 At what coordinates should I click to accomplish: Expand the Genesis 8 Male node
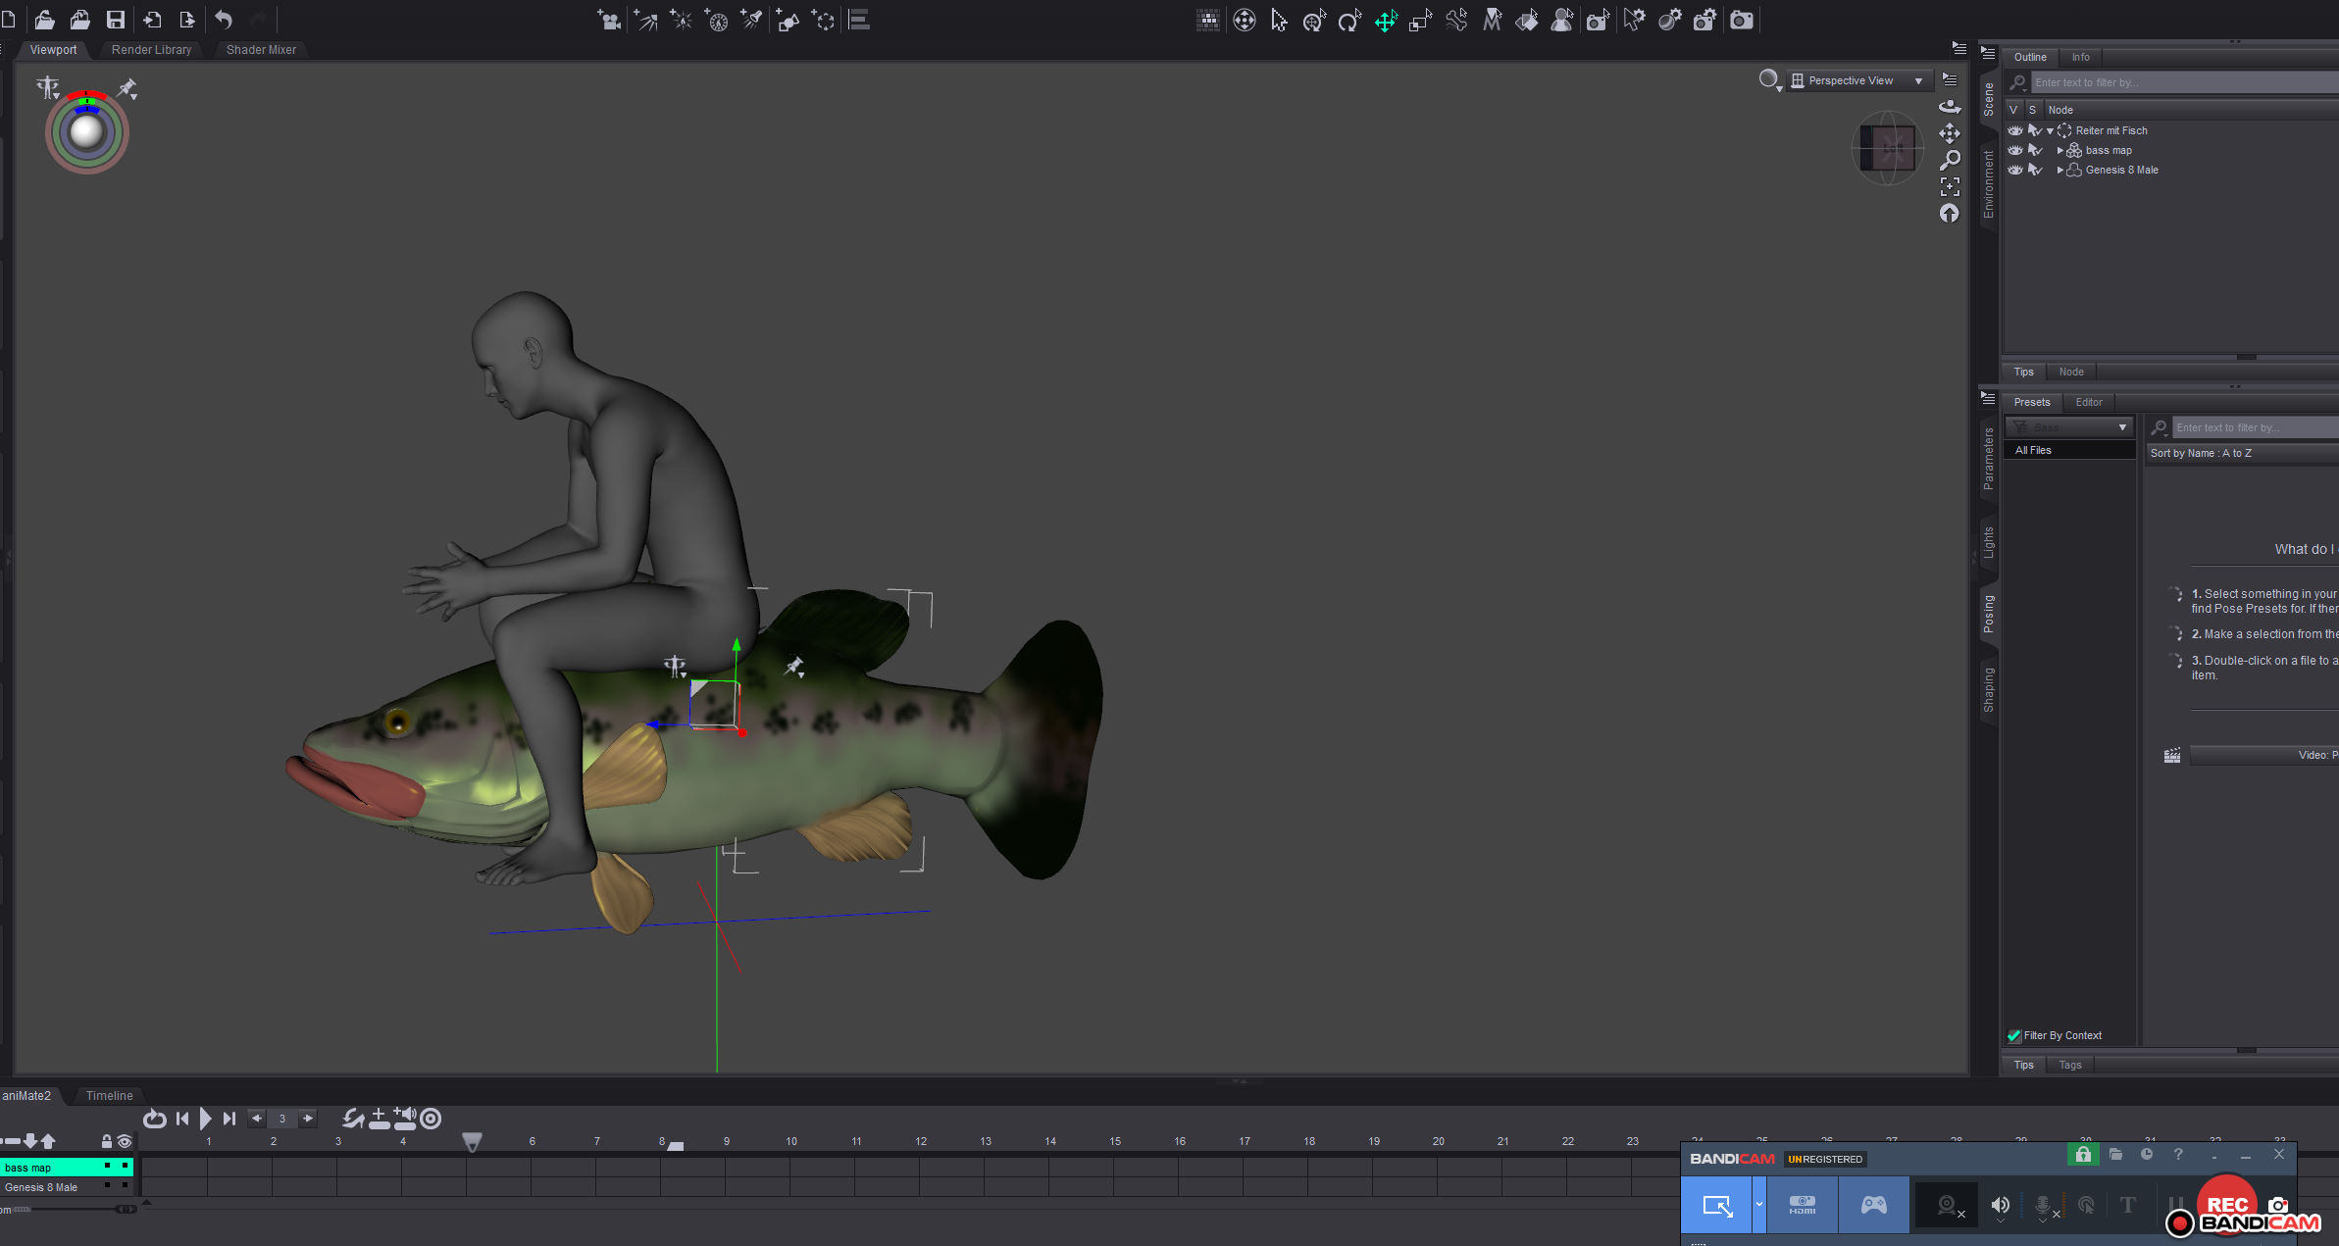(x=2059, y=170)
